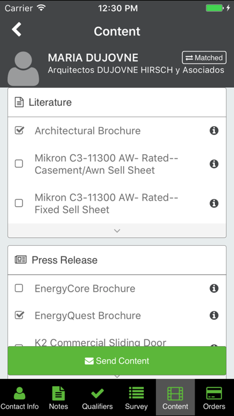The width and height of the screenshot is (234, 416).
Task: Click the Send Content button
Action: pyautogui.click(x=117, y=361)
